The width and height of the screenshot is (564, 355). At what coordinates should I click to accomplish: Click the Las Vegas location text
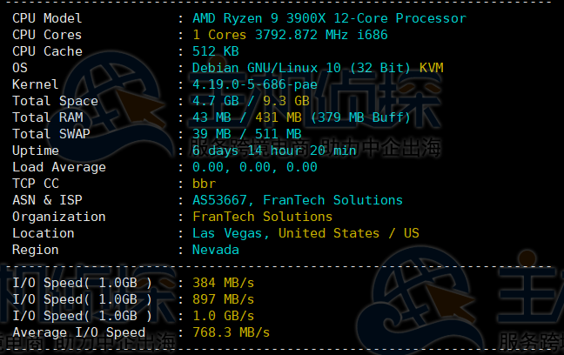[231, 233]
